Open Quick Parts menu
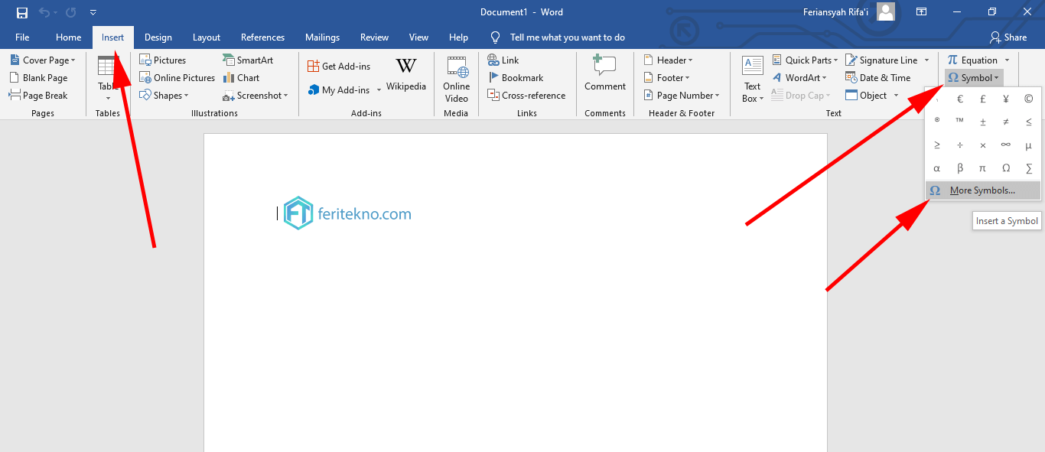Screen dimensions: 1045x452 pos(805,60)
